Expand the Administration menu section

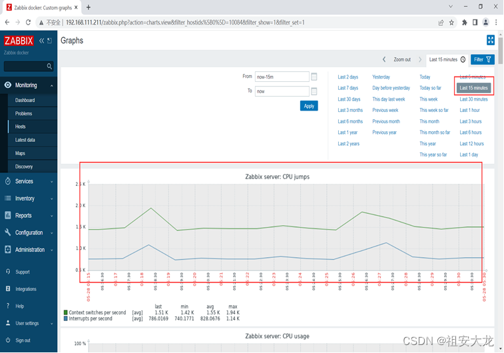coord(52,250)
